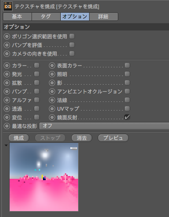Enable the 表面カラー checkbox
169x217 pixels.
127,66
